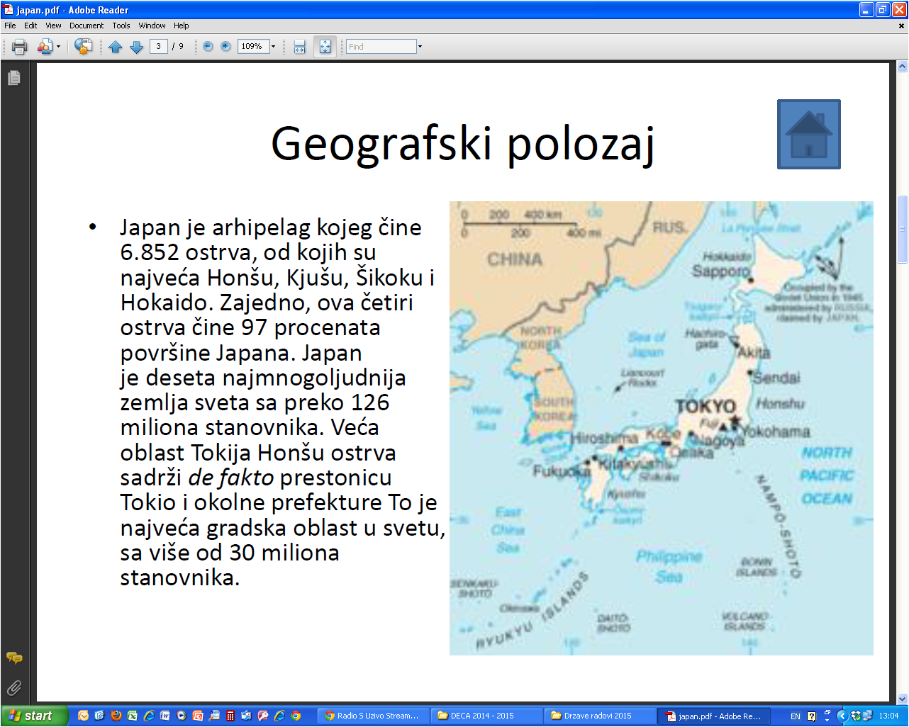Launch Excel from quick launch bar
Viewport: 909px width, 727px height.
[133, 716]
